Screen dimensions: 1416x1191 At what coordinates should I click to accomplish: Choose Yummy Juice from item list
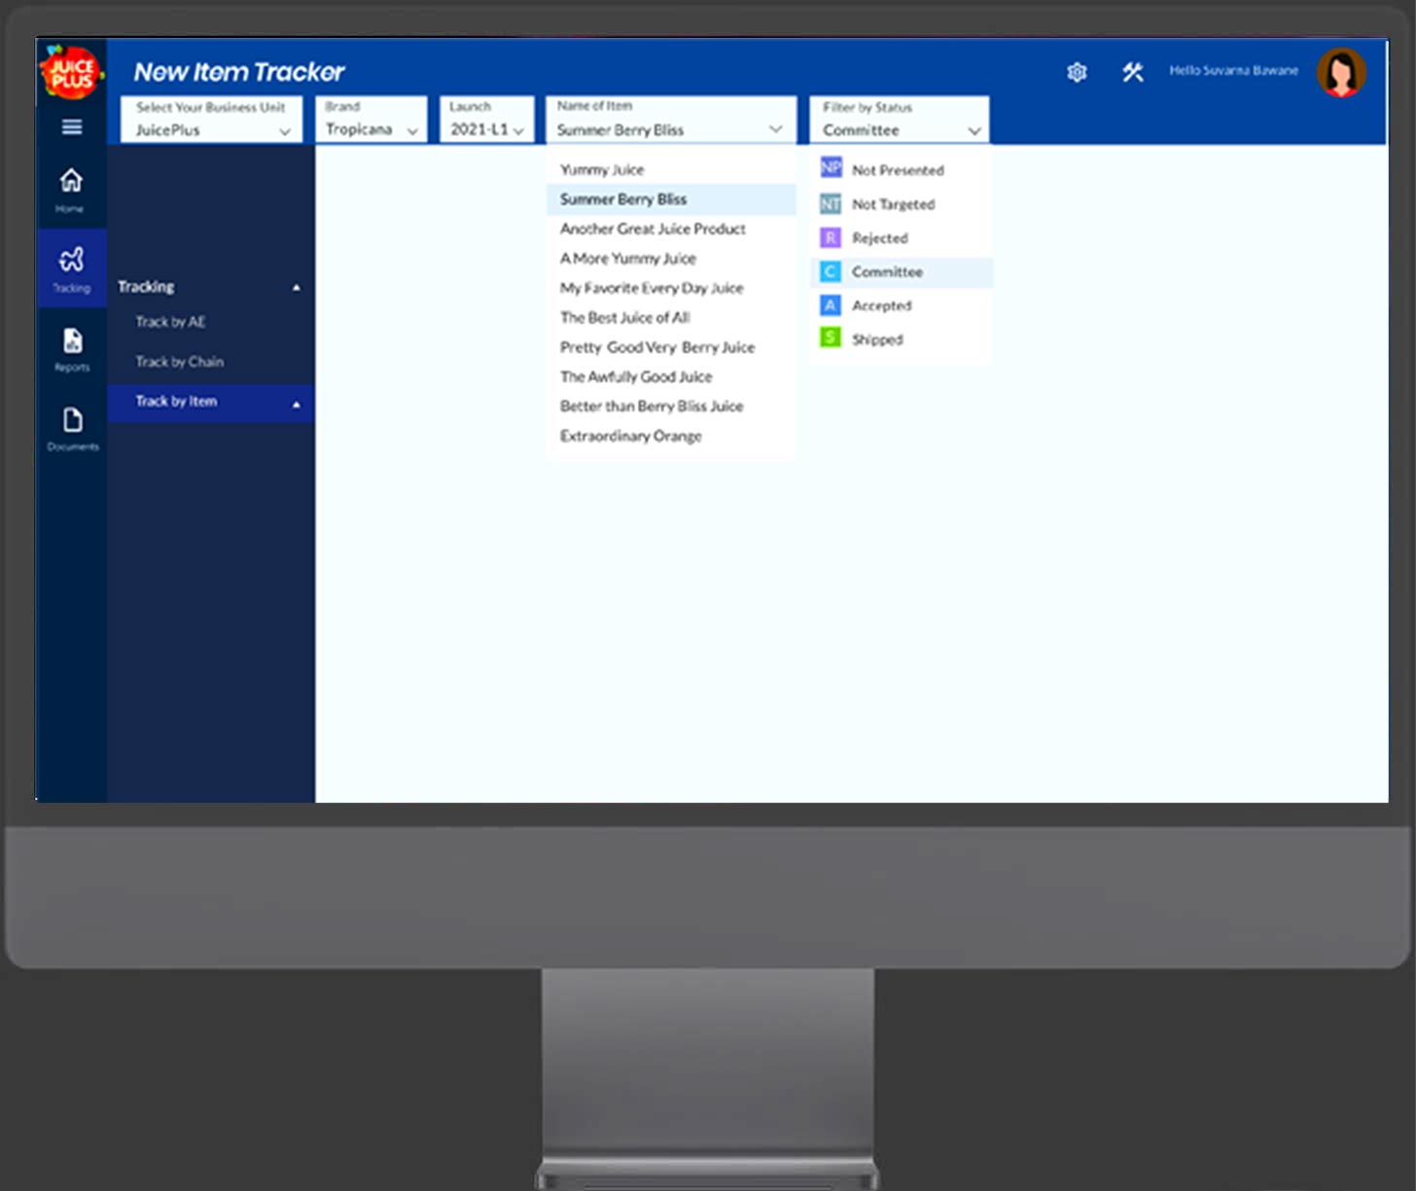[x=602, y=170]
